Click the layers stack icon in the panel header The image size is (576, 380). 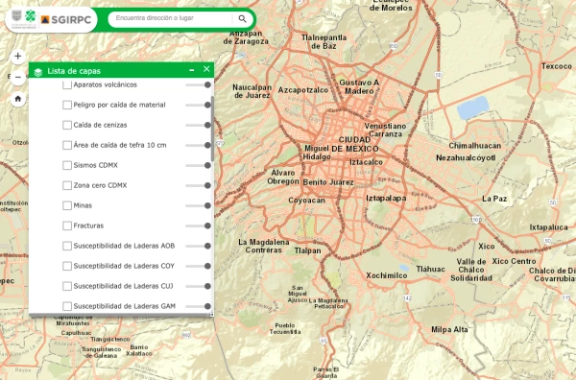tap(38, 72)
